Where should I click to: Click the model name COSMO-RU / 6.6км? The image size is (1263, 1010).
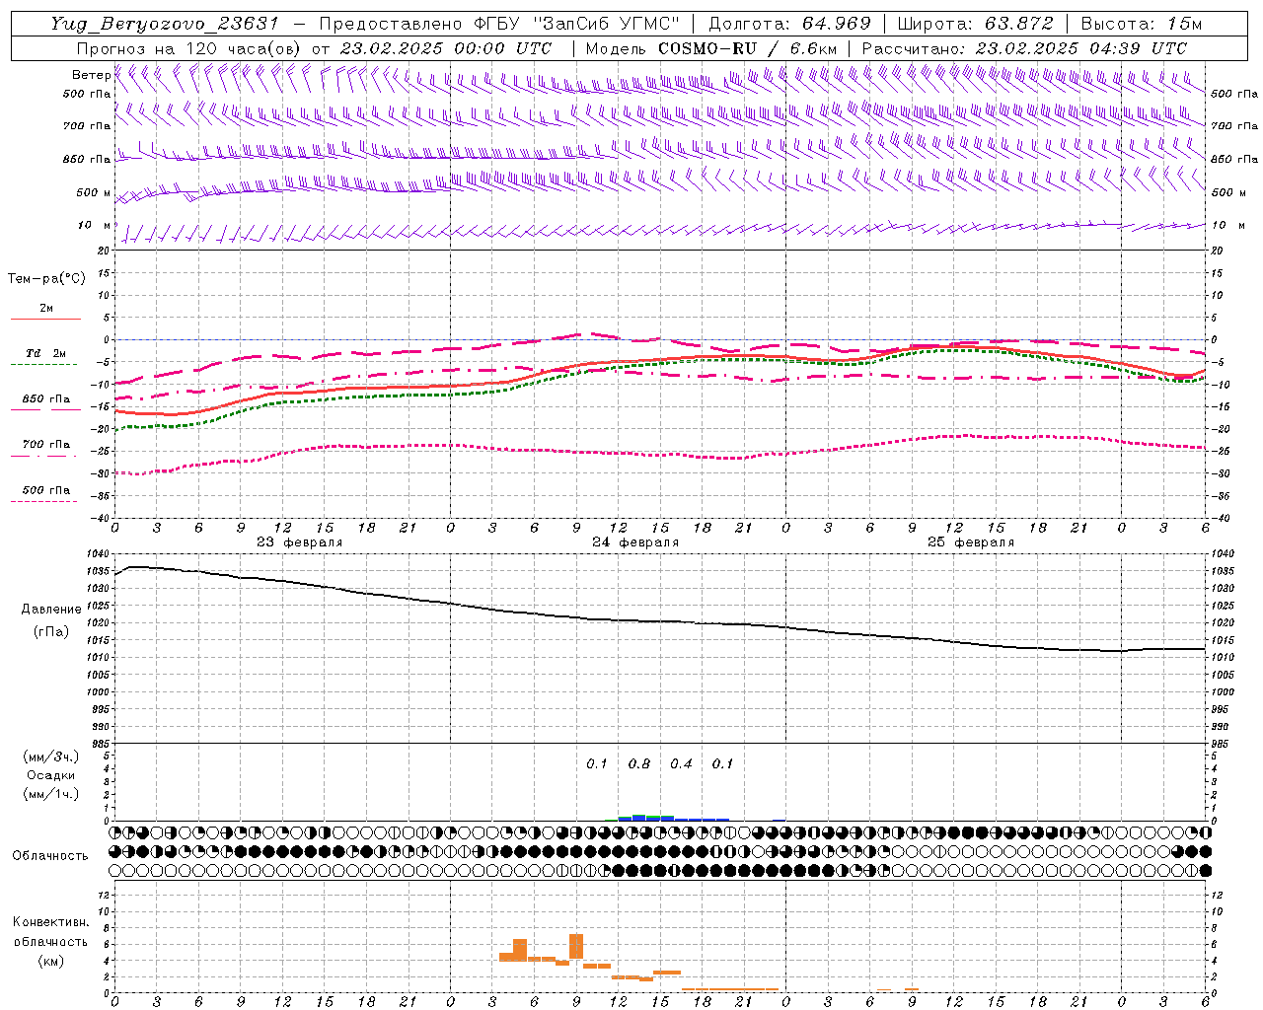point(747,48)
